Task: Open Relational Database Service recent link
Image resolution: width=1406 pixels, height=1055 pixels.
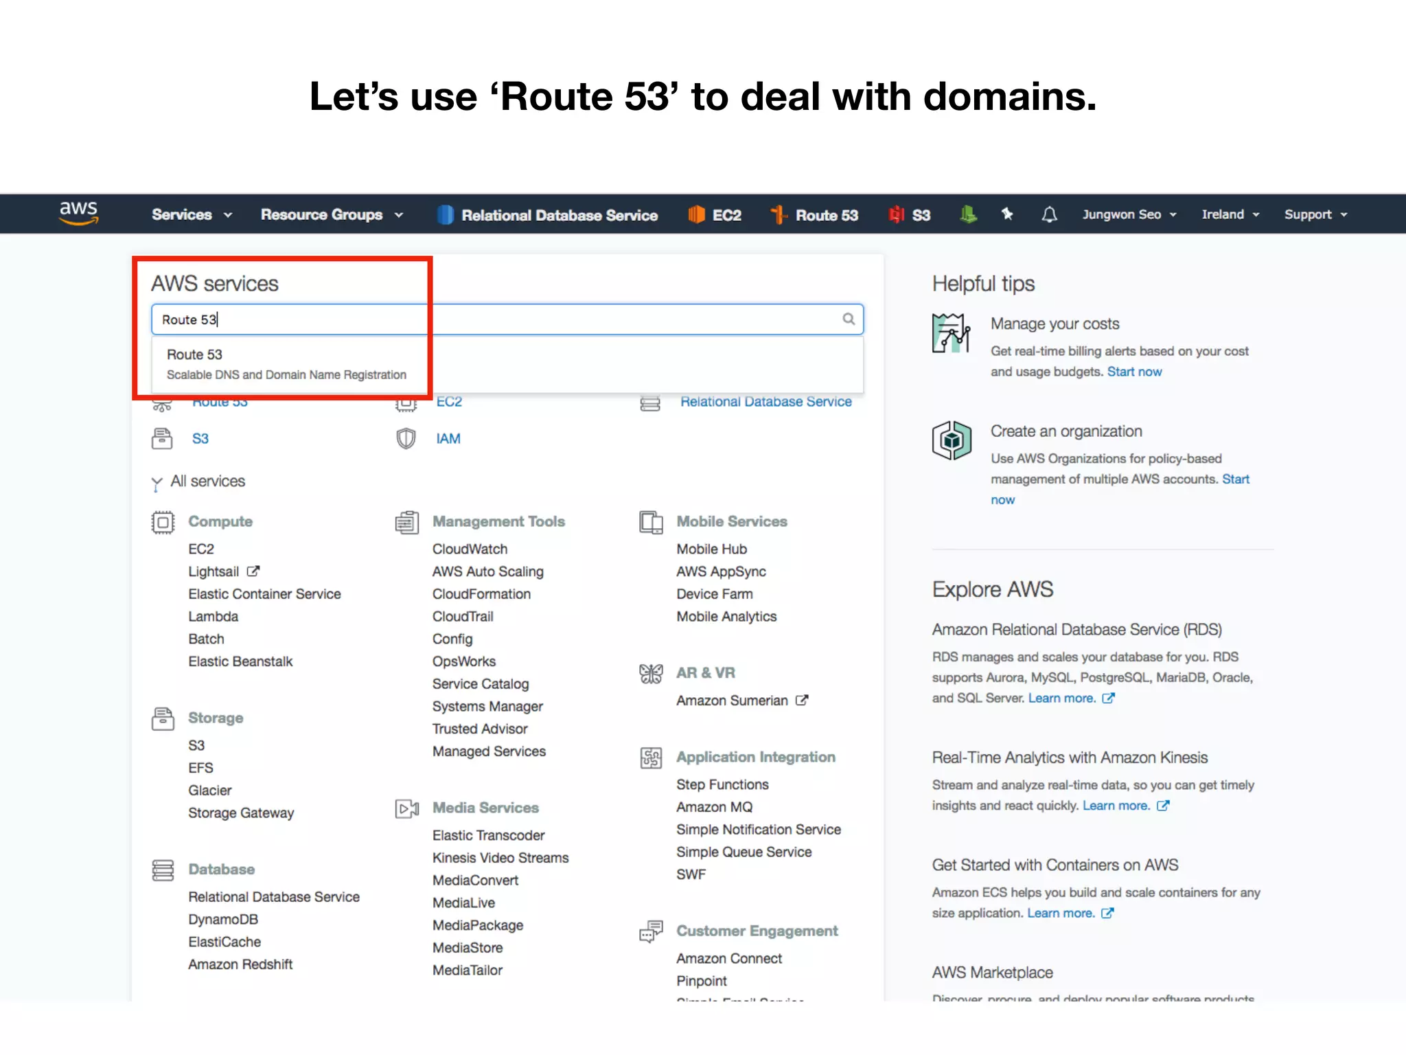Action: click(x=766, y=402)
